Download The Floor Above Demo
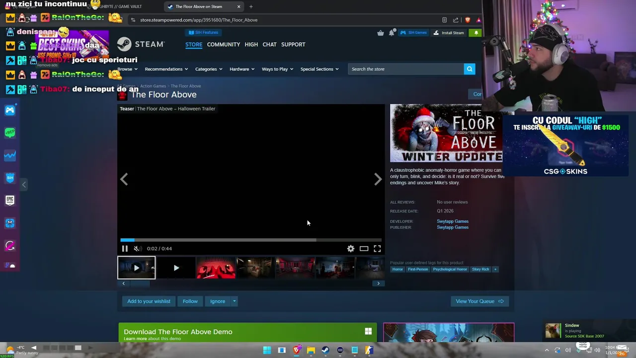 coord(247,333)
